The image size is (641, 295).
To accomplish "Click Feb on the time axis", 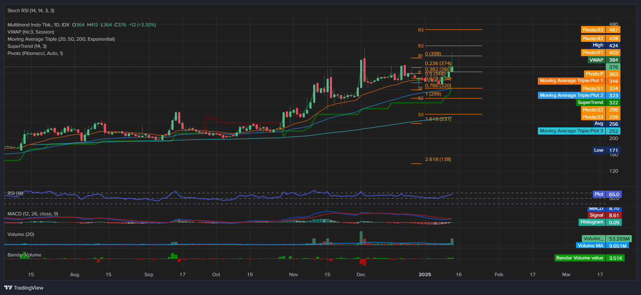I will point(499,274).
